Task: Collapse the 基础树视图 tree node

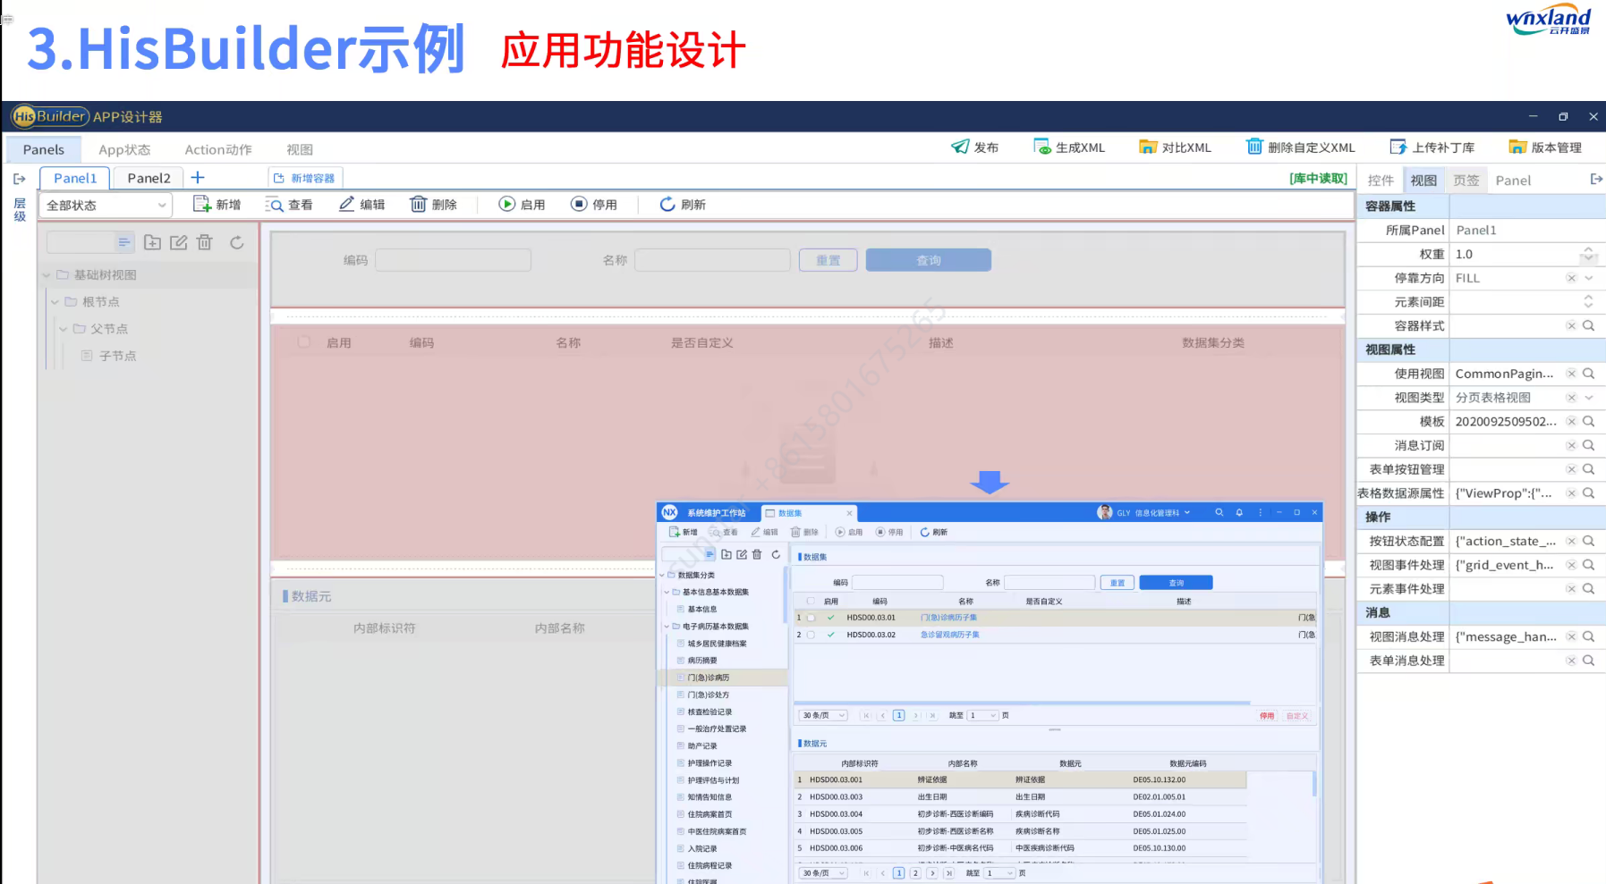Action: click(47, 275)
